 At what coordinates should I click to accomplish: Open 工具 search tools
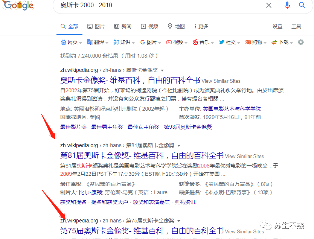pos(296,26)
